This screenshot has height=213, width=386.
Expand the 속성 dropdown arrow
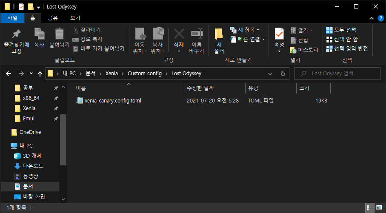coord(279,51)
